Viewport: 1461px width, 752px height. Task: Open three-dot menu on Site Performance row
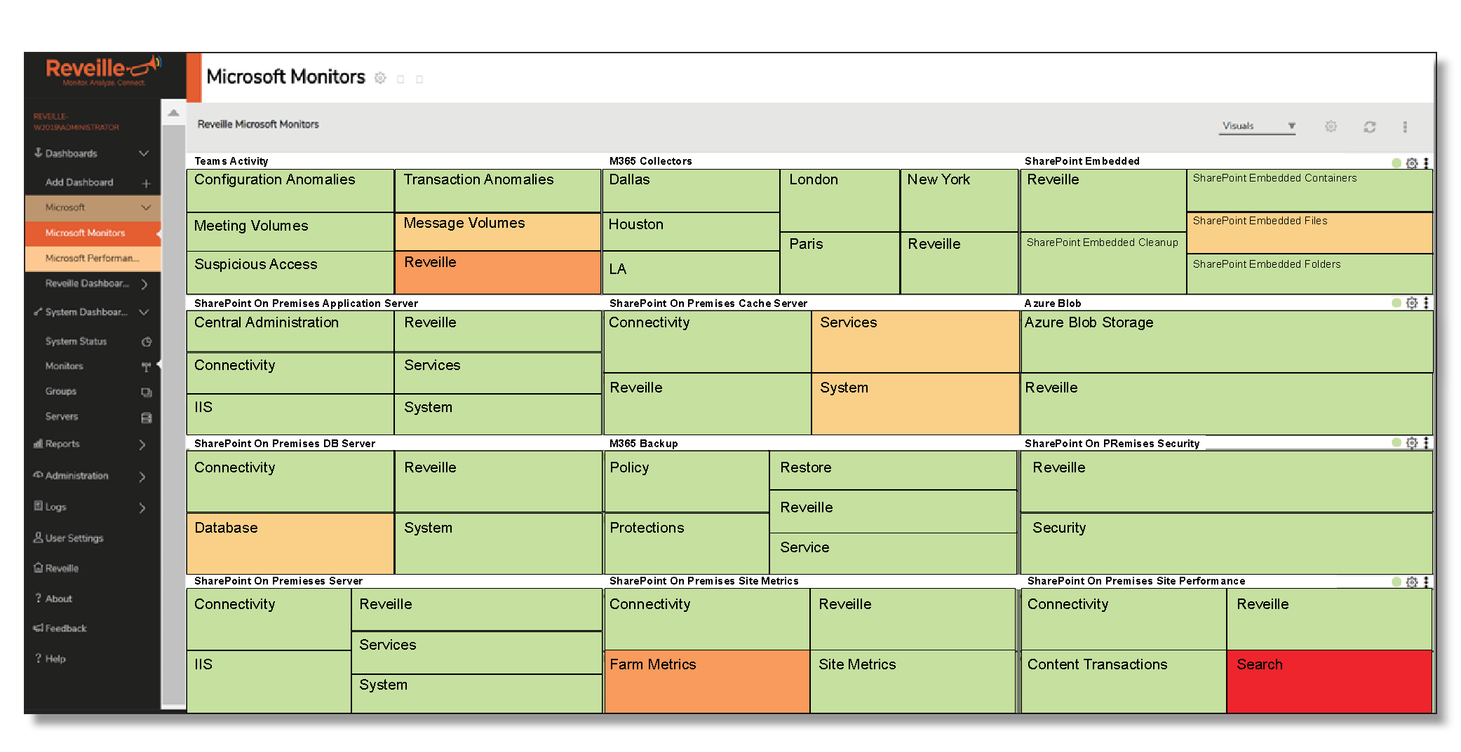tap(1426, 582)
